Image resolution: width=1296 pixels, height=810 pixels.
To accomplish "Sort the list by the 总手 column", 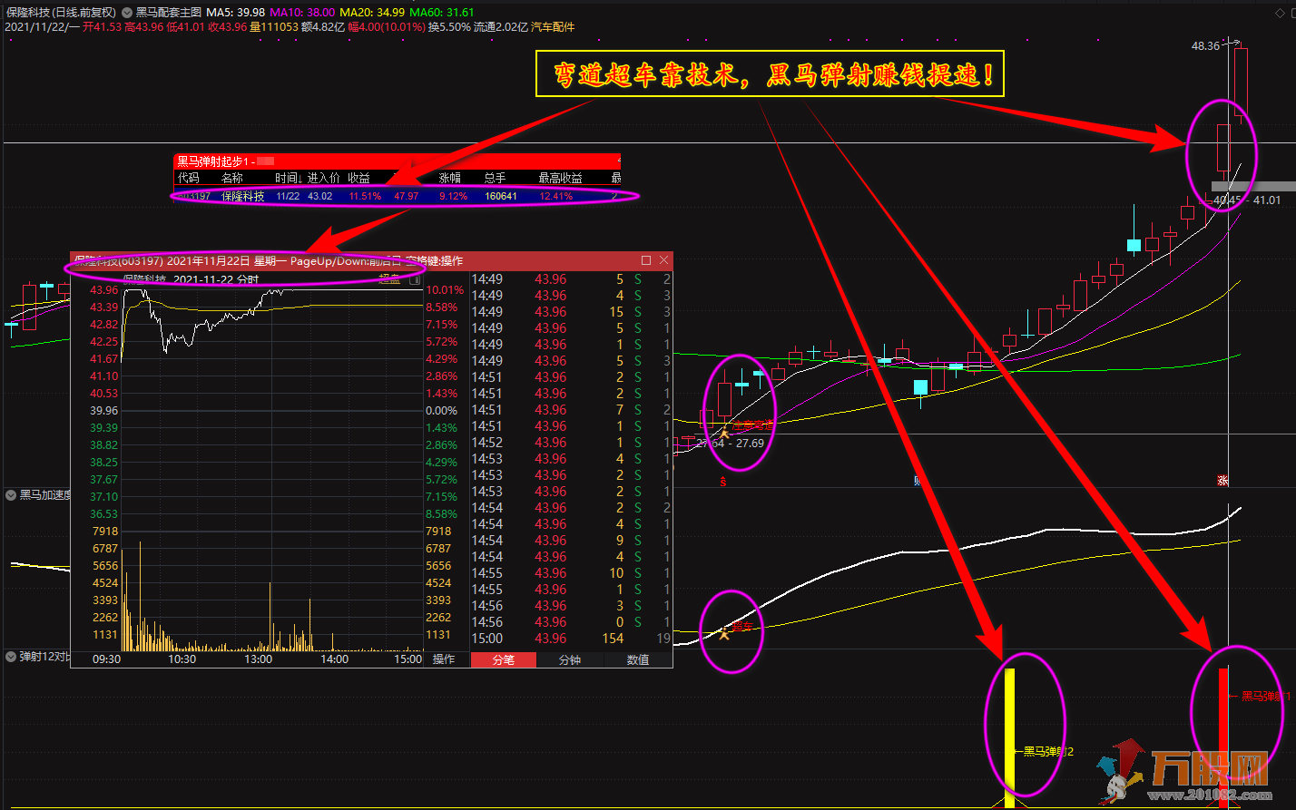I will [x=495, y=178].
